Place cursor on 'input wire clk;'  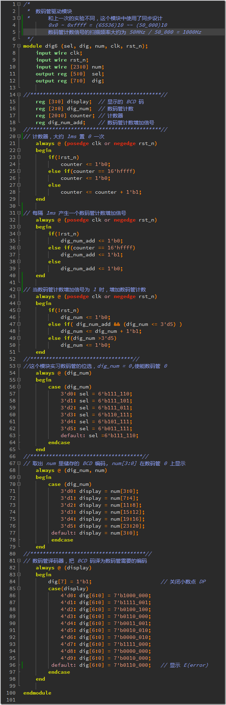59,53
